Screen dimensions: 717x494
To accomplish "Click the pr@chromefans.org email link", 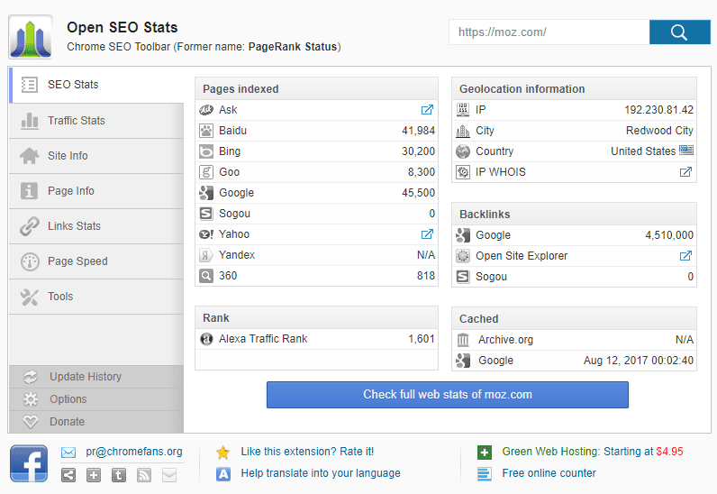I will tap(134, 452).
